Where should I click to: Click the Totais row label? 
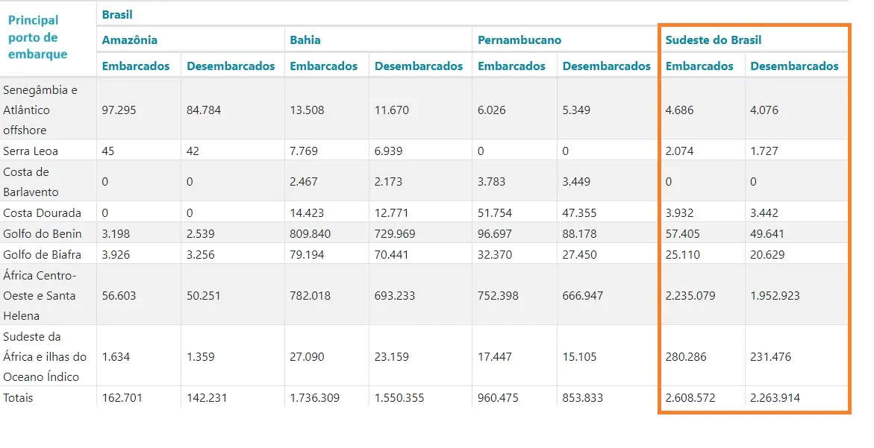pos(18,398)
